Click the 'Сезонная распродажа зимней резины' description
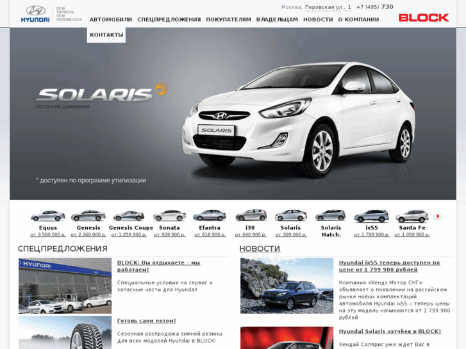The width and height of the screenshot is (466, 349). click(x=169, y=337)
